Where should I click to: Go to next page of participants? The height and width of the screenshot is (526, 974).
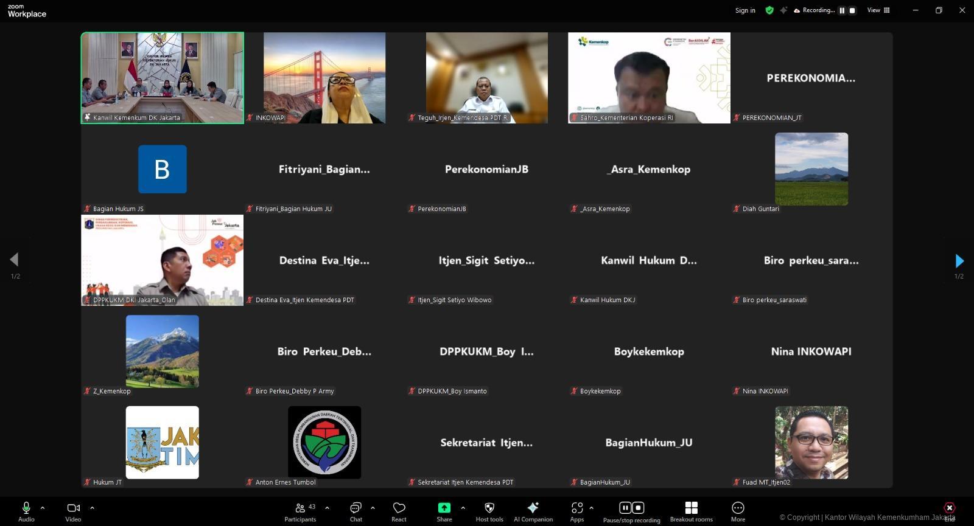click(959, 261)
